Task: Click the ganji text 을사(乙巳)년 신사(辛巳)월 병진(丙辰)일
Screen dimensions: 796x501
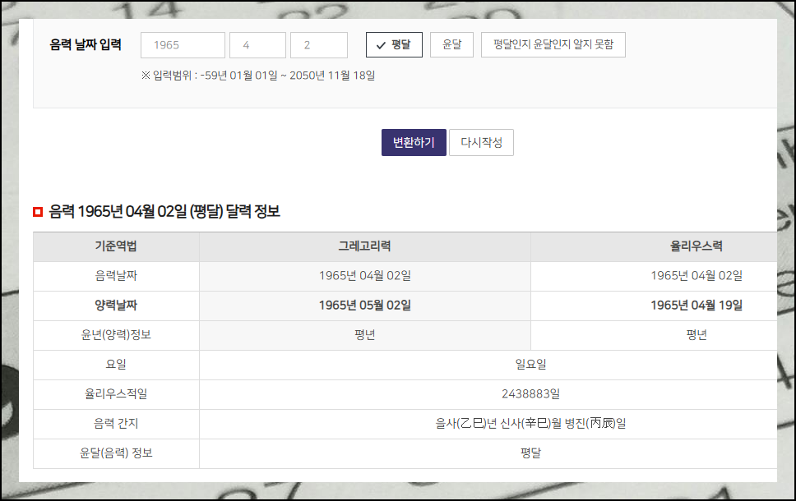Action: (530, 424)
